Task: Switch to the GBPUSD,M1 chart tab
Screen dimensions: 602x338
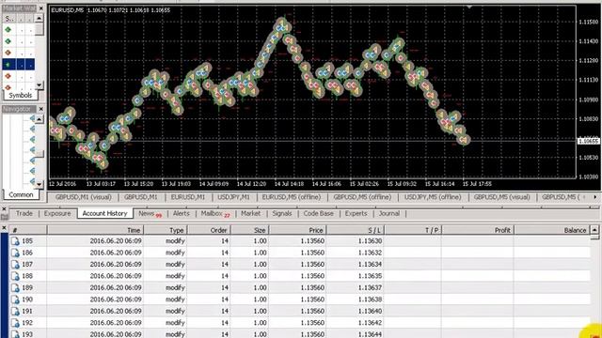Action: pyautogui.click(x=140, y=197)
